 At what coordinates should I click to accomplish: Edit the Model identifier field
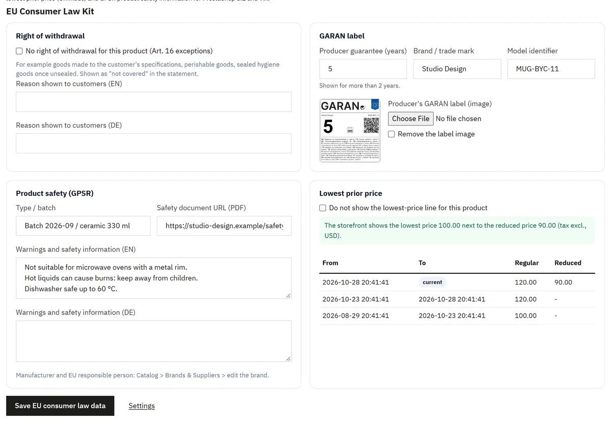(x=551, y=69)
